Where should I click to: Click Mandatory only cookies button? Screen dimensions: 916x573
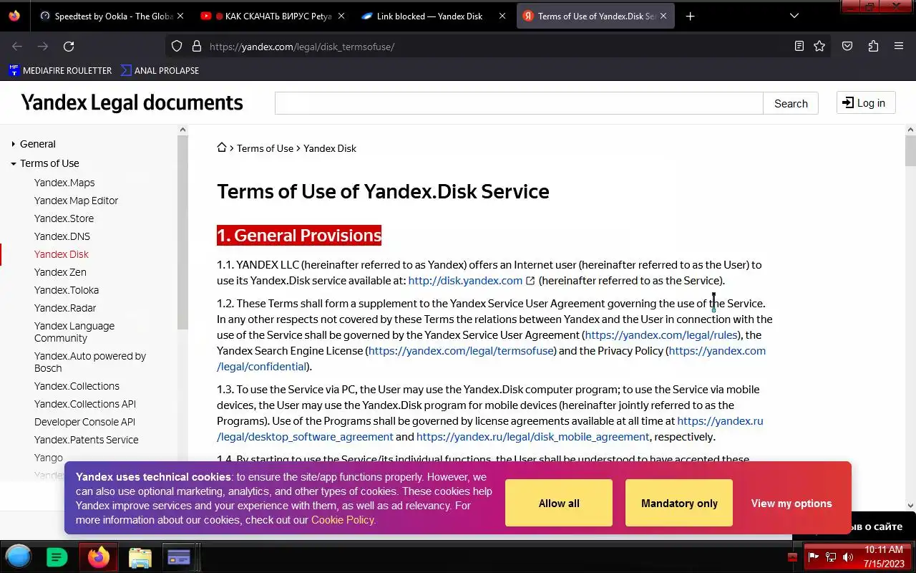[679, 503]
